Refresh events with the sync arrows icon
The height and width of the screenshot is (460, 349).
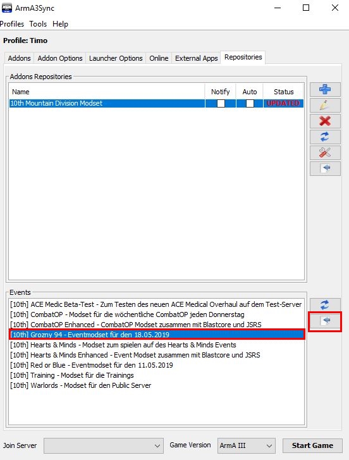[325, 305]
